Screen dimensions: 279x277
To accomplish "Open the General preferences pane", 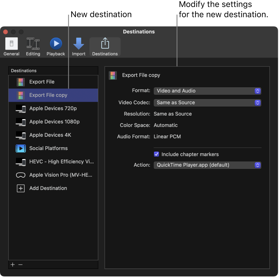I will click(11, 46).
